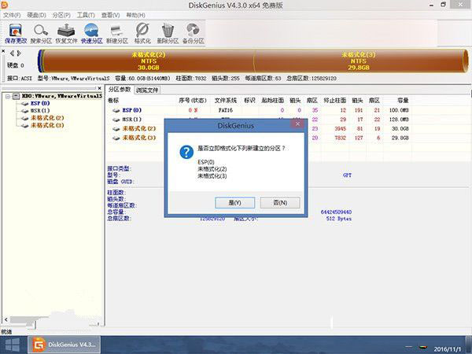Open the Windows Start button

13,345
